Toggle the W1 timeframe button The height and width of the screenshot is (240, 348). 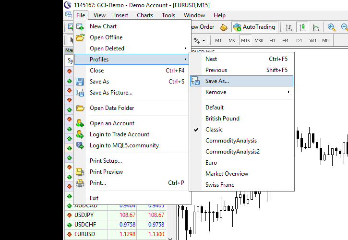click(313, 41)
